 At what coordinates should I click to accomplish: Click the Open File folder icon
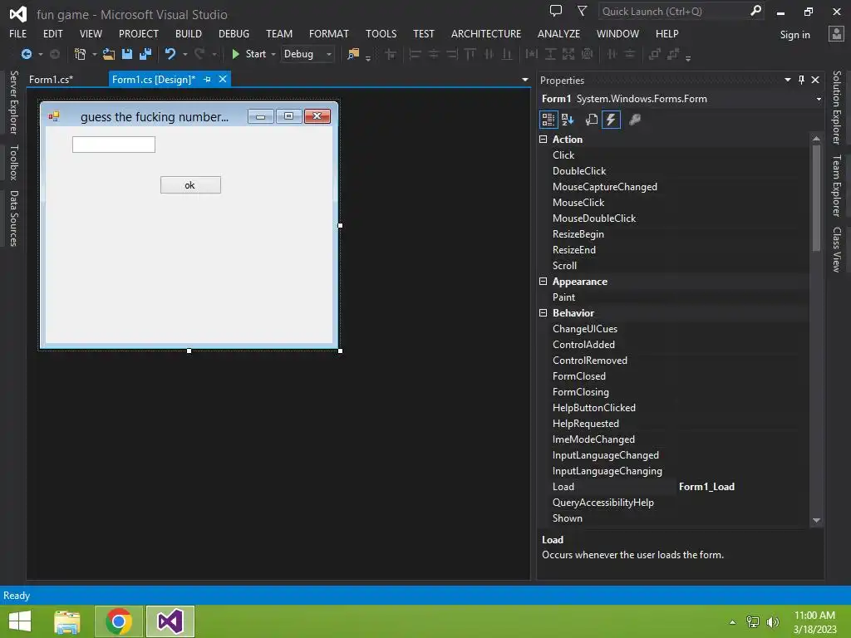pyautogui.click(x=109, y=54)
